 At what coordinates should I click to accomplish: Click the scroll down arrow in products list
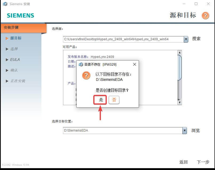(x=180, y=102)
